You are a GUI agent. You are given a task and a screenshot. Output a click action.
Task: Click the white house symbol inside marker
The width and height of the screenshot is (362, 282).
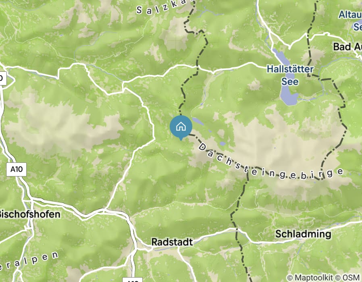click(181, 126)
